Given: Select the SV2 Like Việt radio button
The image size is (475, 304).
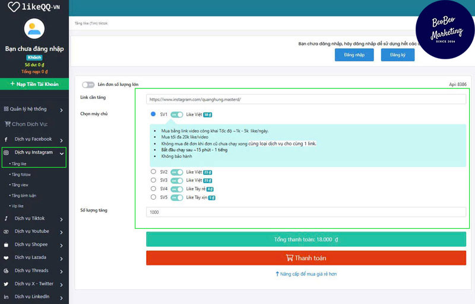Looking at the screenshot, I should click(153, 172).
